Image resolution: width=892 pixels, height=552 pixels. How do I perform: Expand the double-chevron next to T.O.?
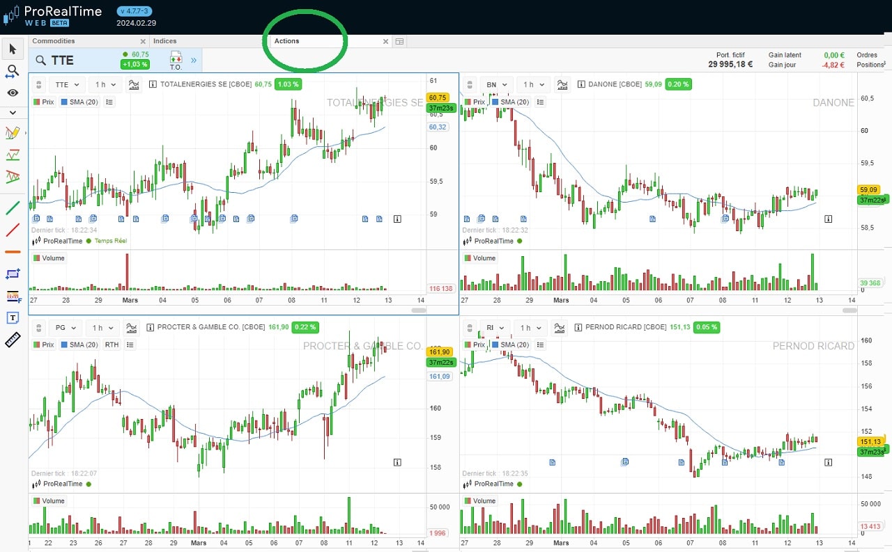pyautogui.click(x=194, y=61)
